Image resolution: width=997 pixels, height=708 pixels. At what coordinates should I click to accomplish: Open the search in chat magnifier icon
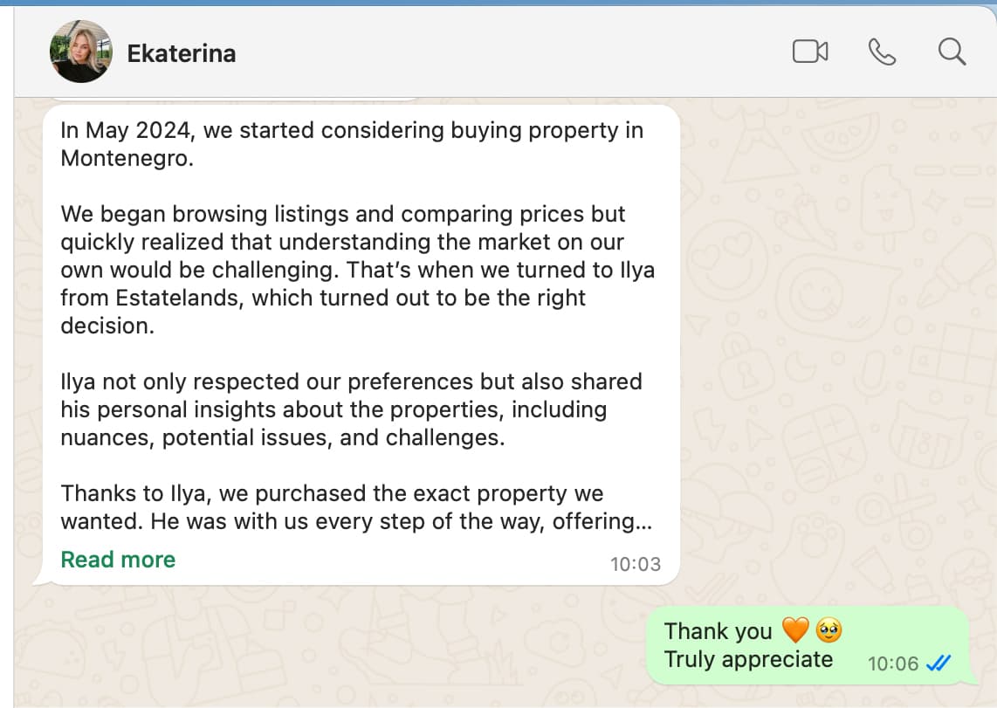point(951,52)
